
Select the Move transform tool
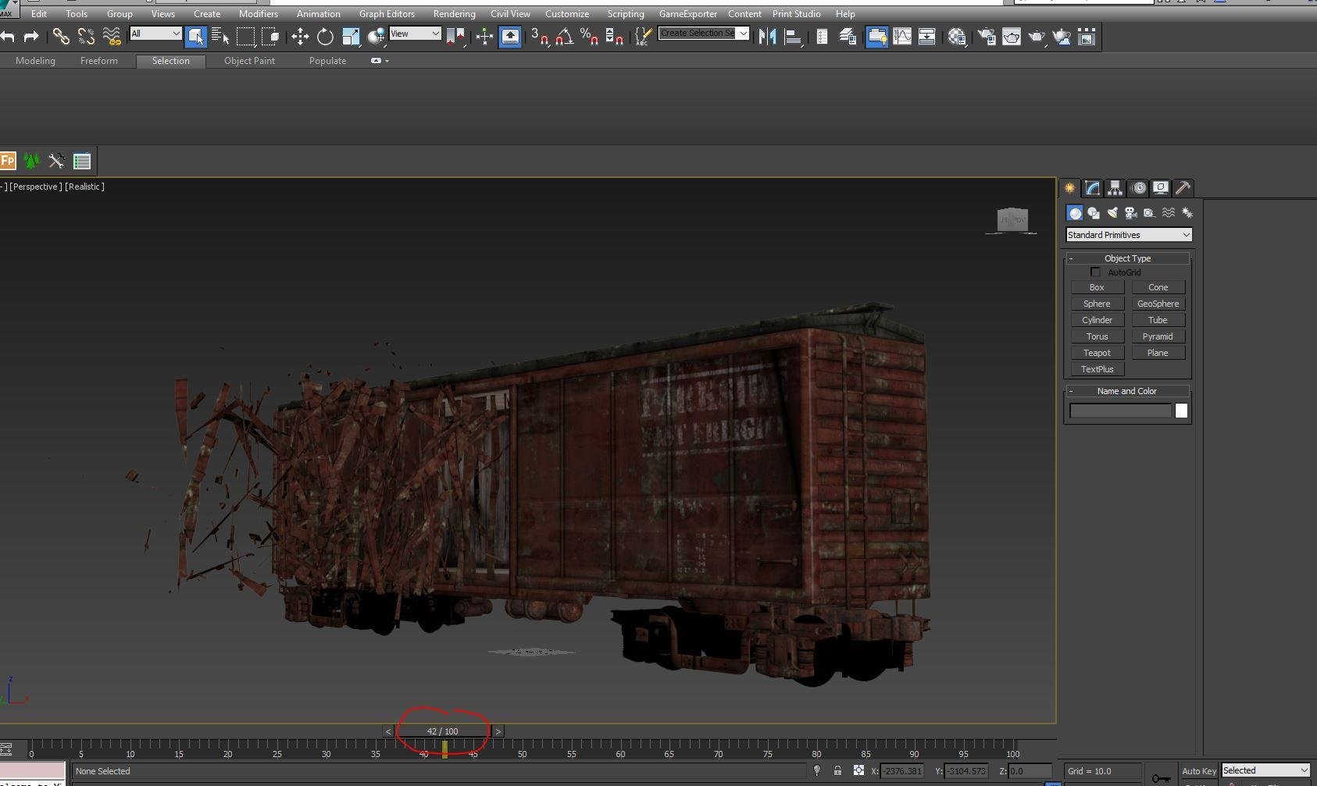coord(300,37)
